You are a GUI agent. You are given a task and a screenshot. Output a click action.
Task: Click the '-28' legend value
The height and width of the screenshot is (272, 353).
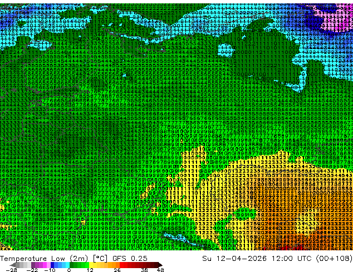click(x=12, y=270)
